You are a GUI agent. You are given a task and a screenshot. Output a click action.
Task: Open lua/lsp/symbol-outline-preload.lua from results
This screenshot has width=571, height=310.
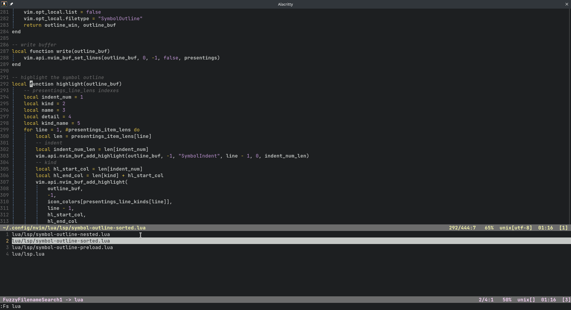[62, 248]
